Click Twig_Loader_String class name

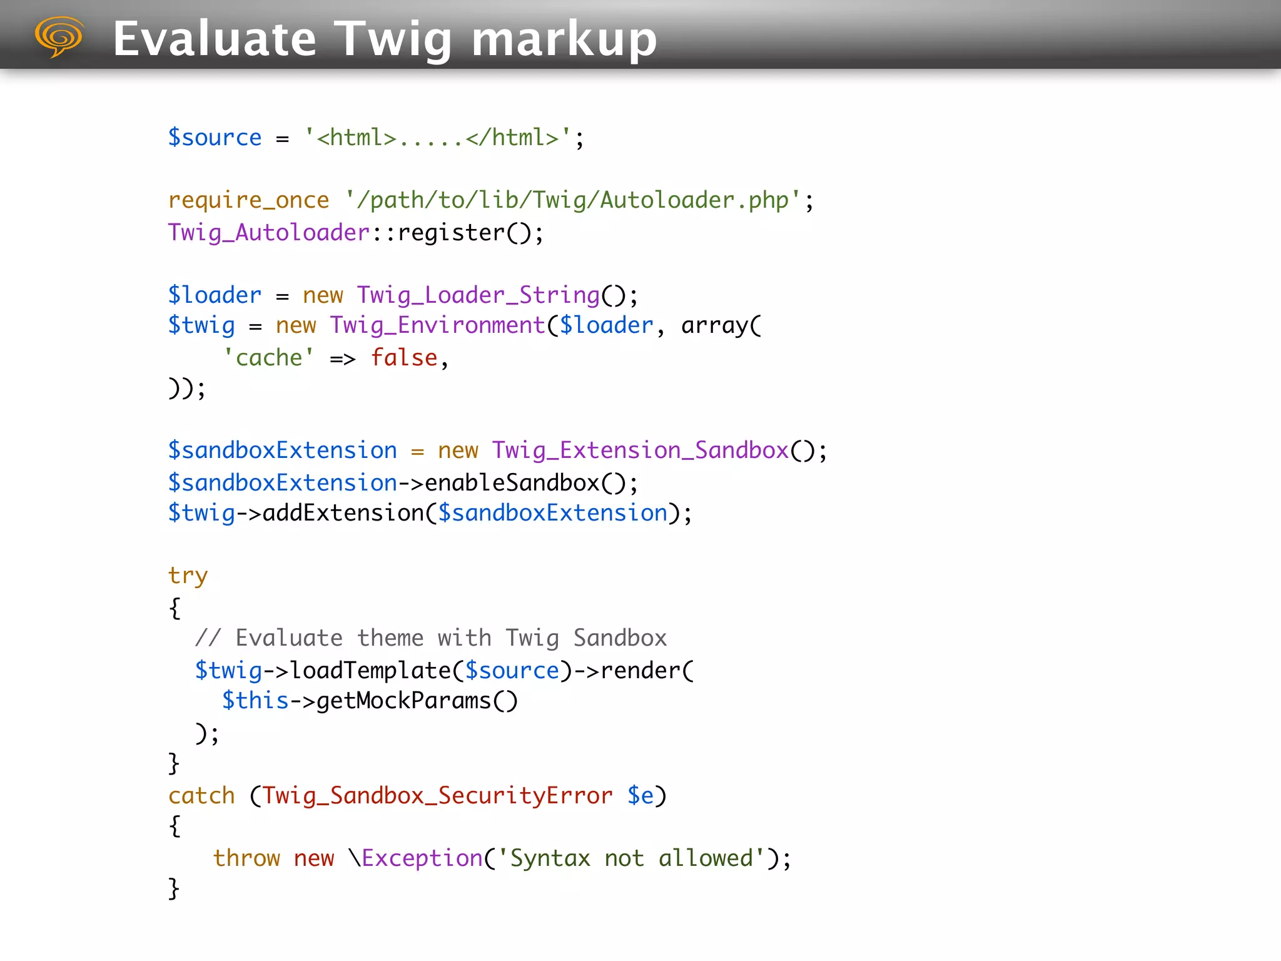[478, 295]
